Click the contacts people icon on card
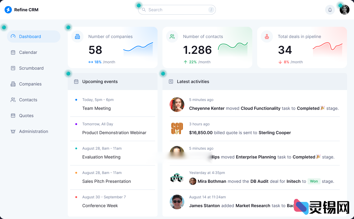 172,36
